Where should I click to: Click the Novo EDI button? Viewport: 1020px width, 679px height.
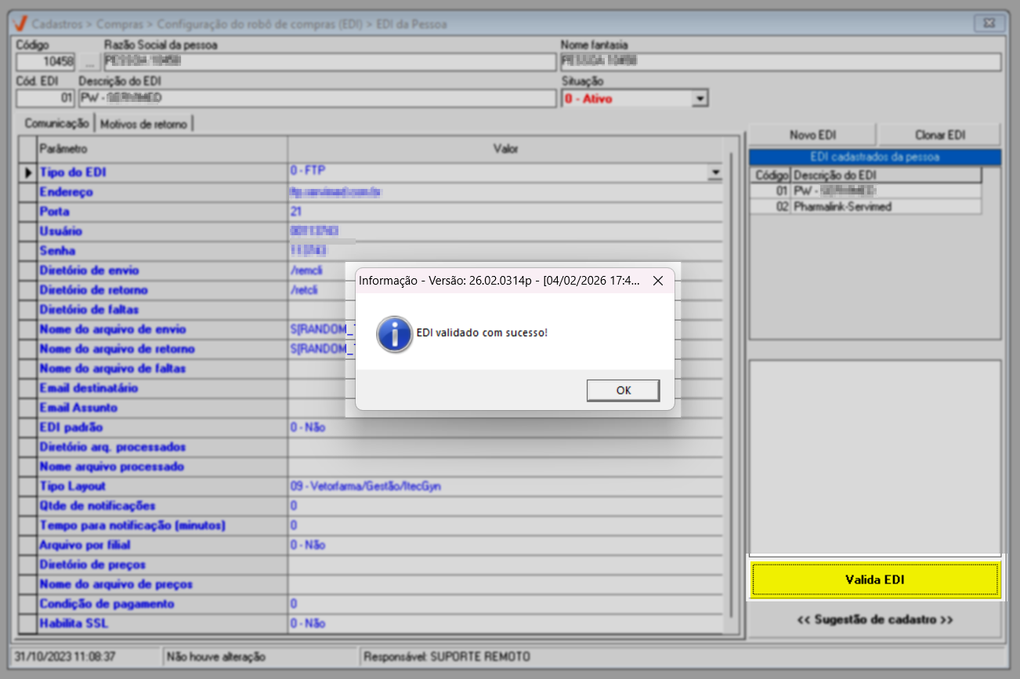(812, 135)
